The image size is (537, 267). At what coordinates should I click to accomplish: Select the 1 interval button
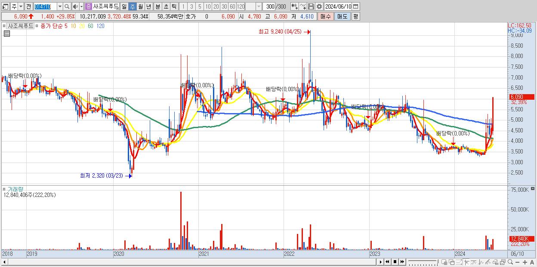pyautogui.click(x=183, y=6)
